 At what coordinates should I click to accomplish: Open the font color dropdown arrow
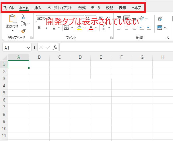coord(96,28)
